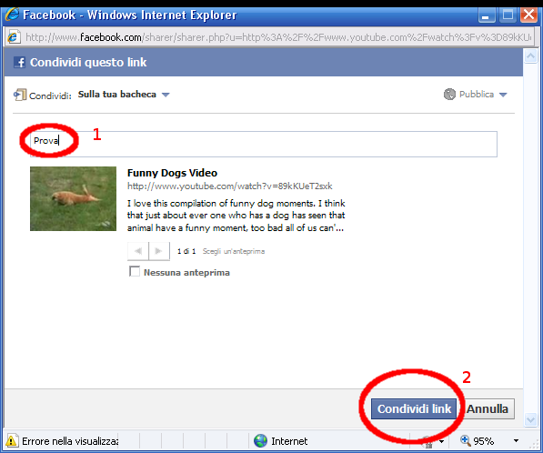543x453 pixels.
Task: Expand the zoom level dropdown arrow
Action: (x=516, y=441)
